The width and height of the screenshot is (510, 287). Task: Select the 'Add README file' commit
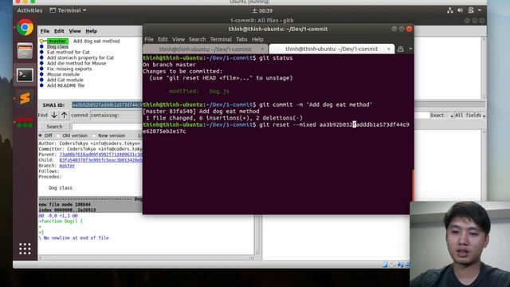click(65, 85)
